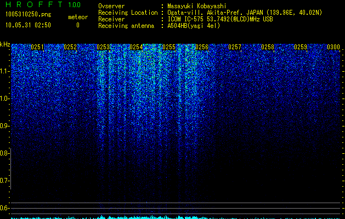Click the 1.0 kHz frequency label
This screenshot has width=345, height=219.
4,99
